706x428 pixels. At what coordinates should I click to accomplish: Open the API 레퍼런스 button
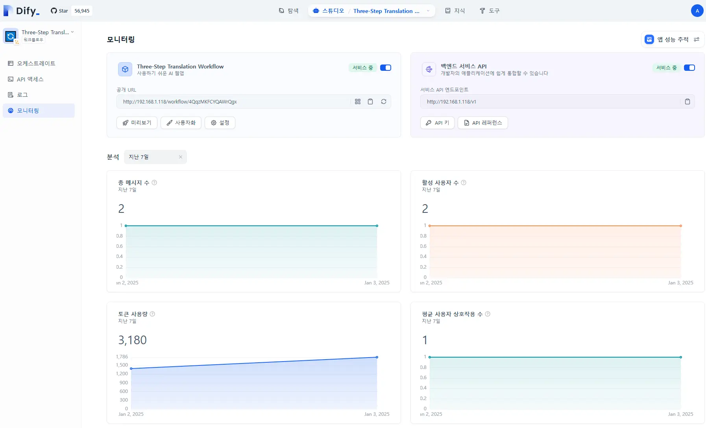click(x=482, y=123)
